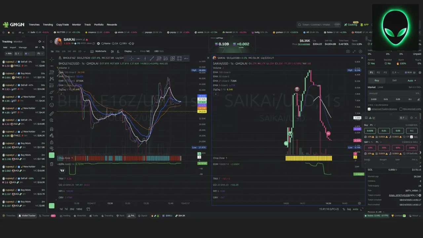Close the Tracking panel
Screen dimensions: 423x238
(x=44, y=42)
